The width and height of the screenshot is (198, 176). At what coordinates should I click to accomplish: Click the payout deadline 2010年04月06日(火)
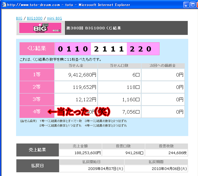(169, 169)
